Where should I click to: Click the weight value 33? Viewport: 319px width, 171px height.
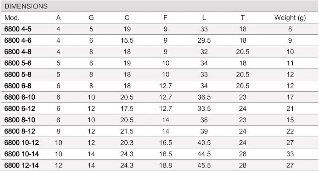(x=290, y=154)
